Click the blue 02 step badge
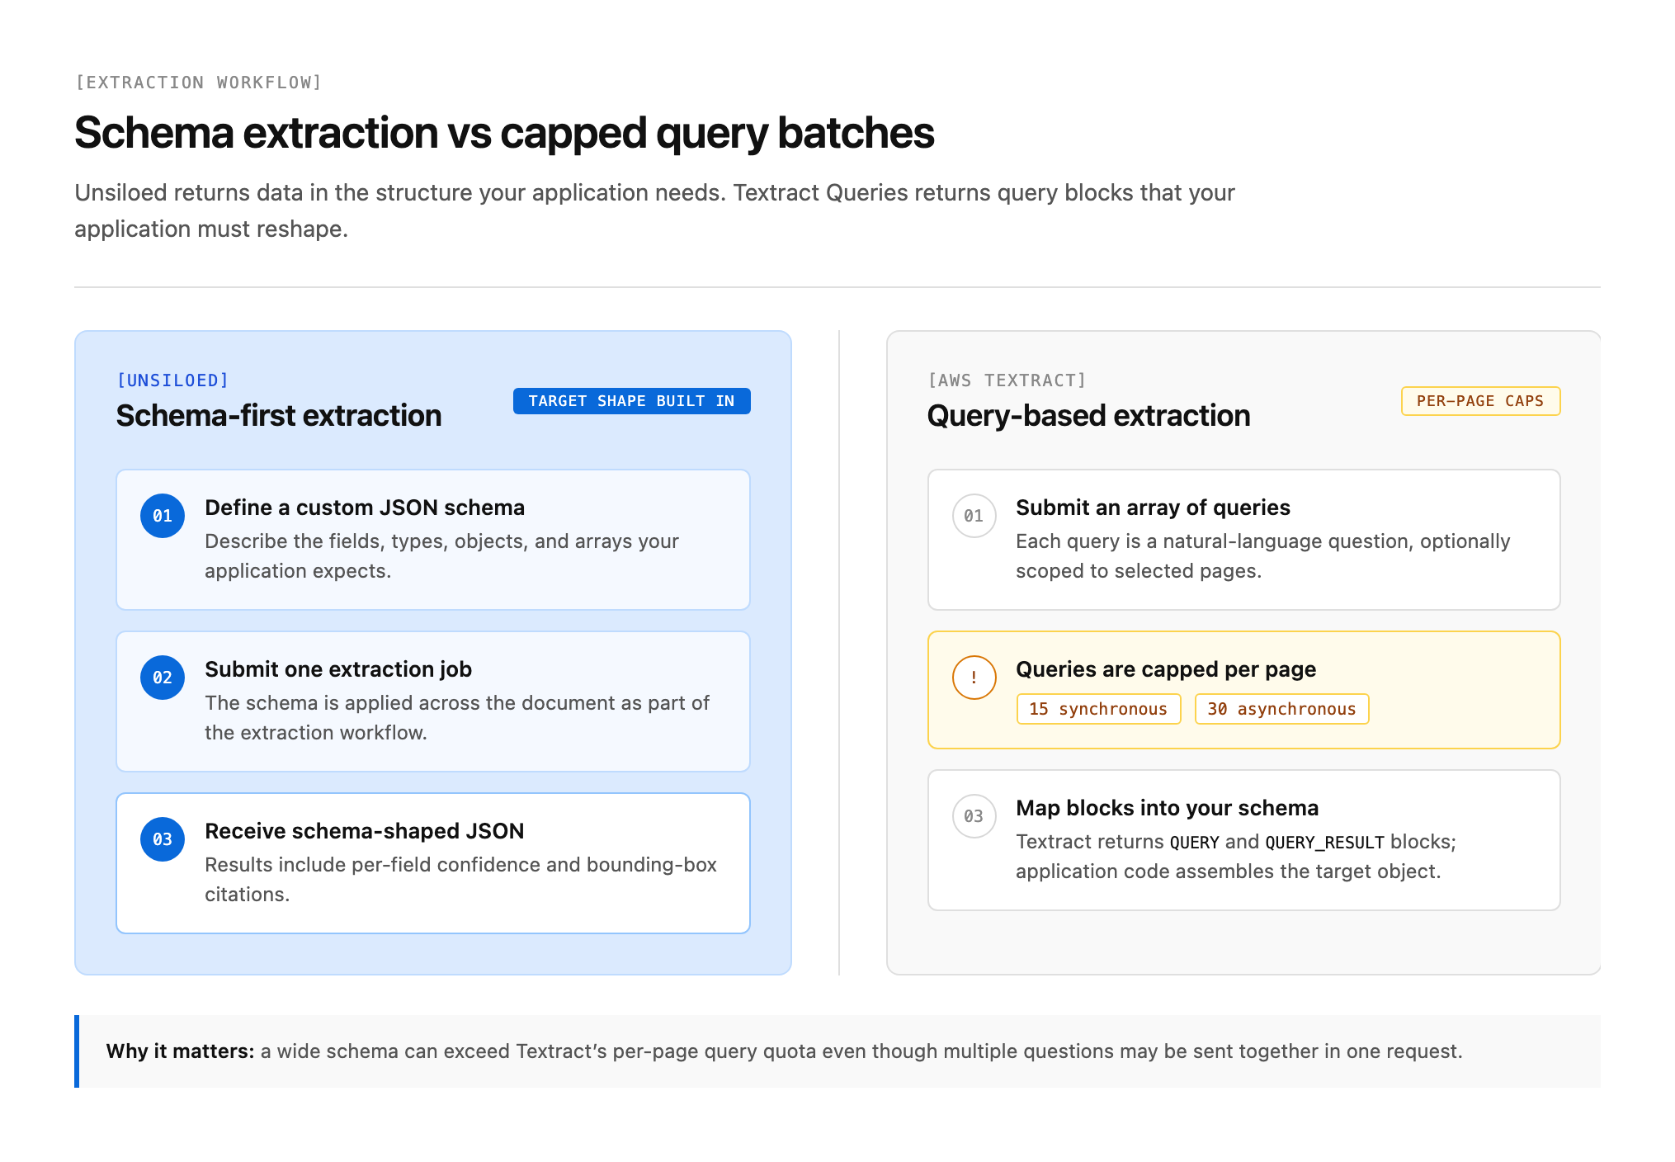This screenshot has width=1675, height=1162. tap(163, 678)
